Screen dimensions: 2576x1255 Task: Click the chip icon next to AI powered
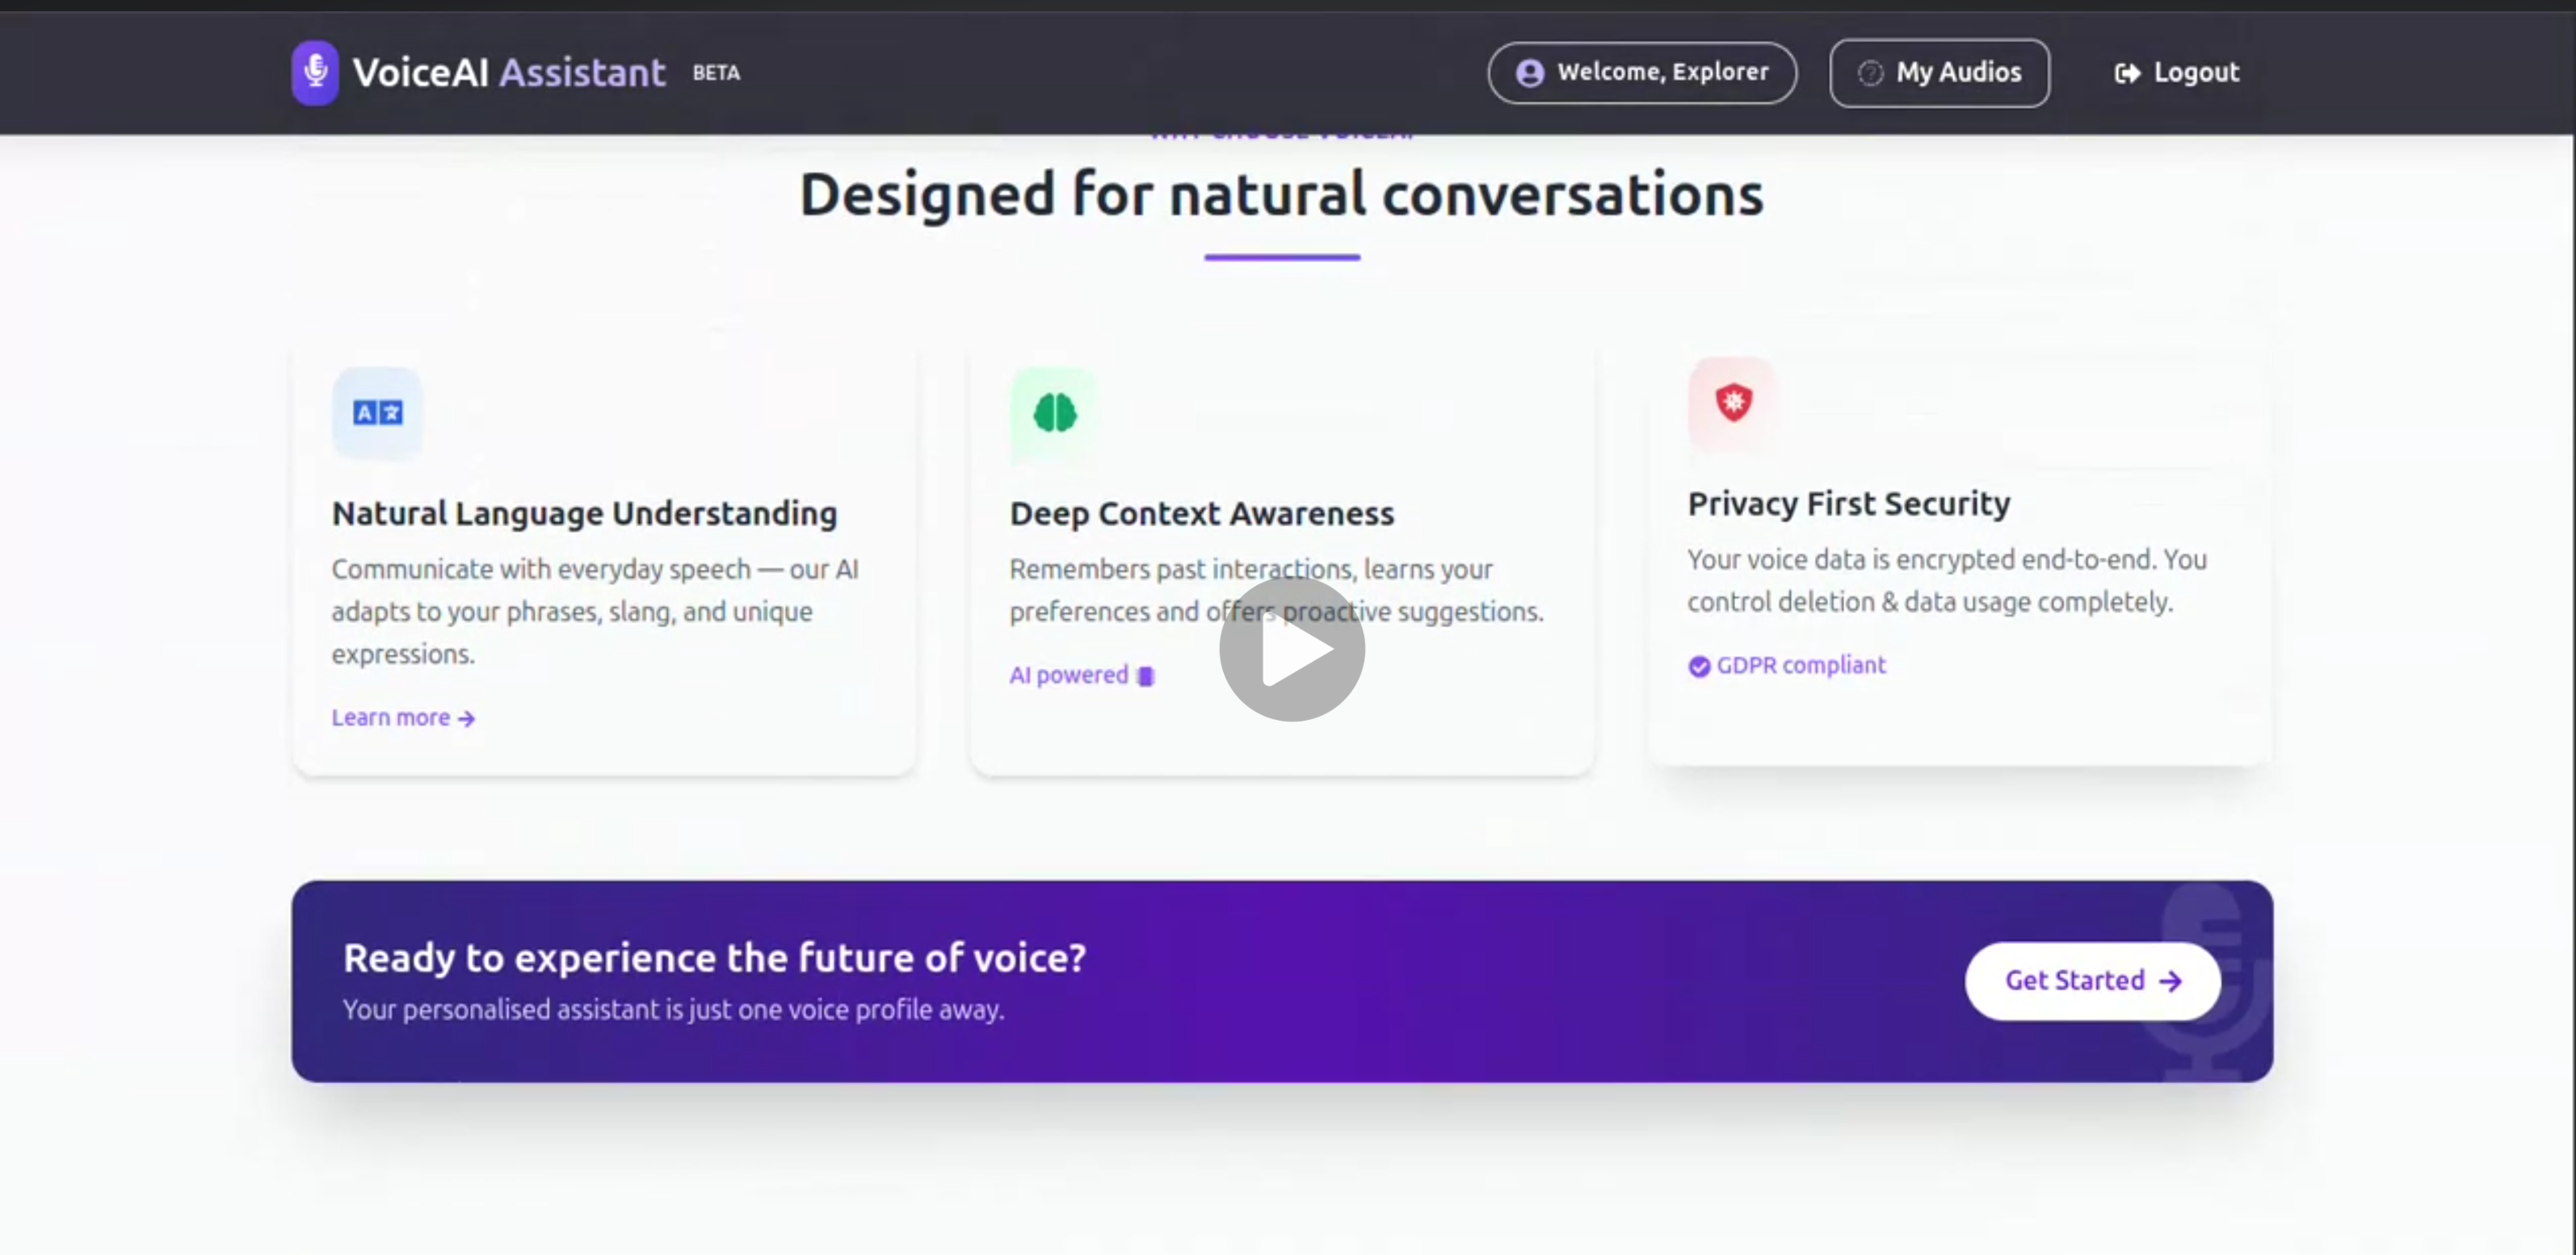(1146, 676)
